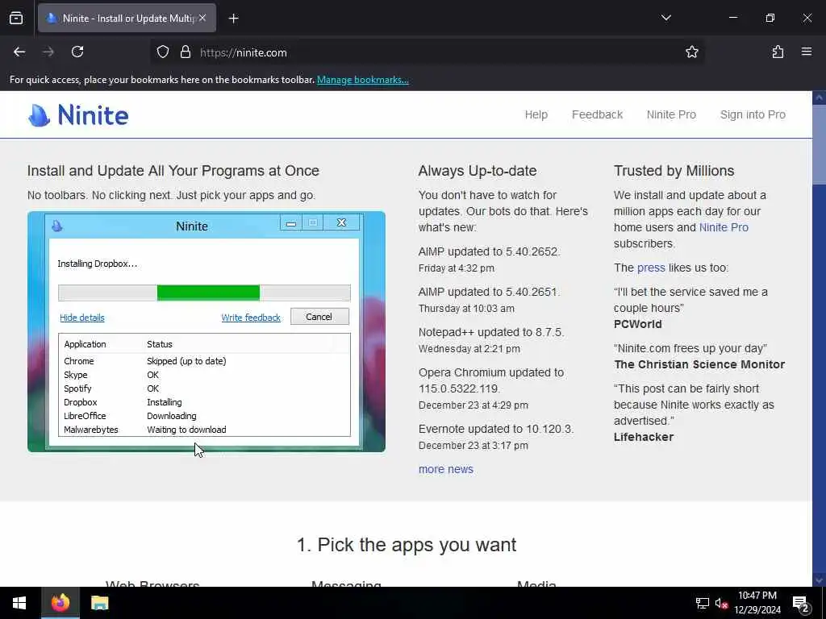Image resolution: width=826 pixels, height=619 pixels.
Task: Click the Firefox View icon in tab strip
Action: point(16,19)
